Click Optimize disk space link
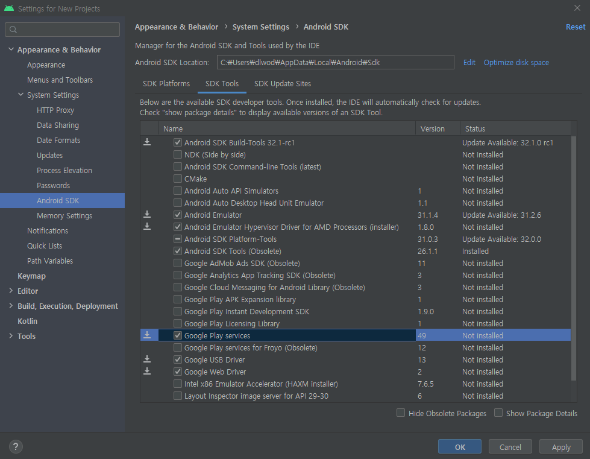Viewport: 590px width, 459px height. 516,63
